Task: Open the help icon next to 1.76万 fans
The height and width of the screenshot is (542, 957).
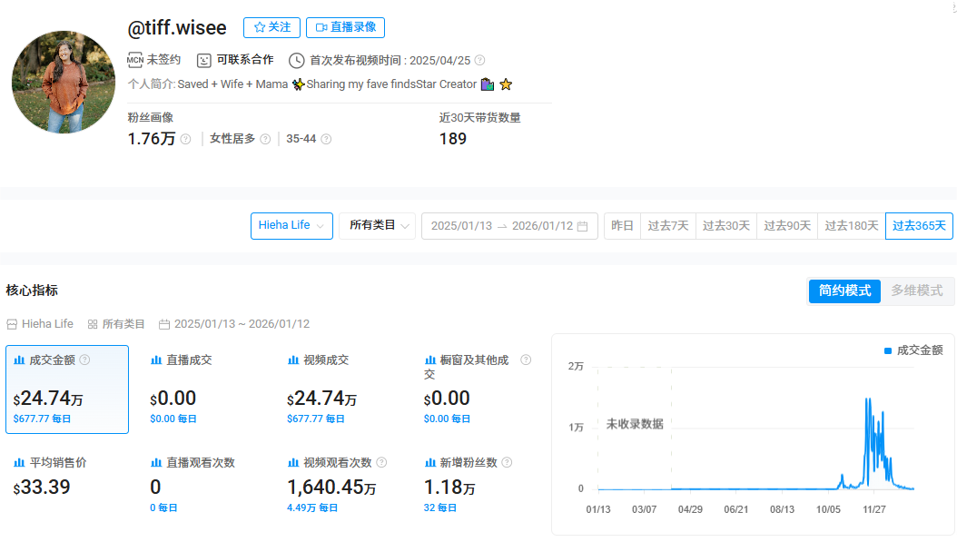Action: coord(185,140)
